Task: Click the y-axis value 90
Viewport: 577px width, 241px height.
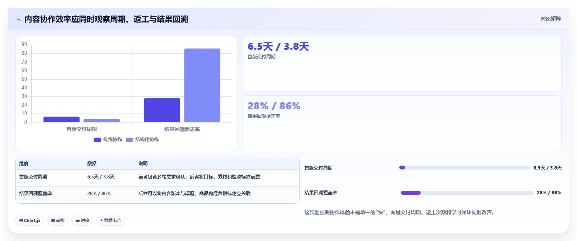Action: click(24, 45)
